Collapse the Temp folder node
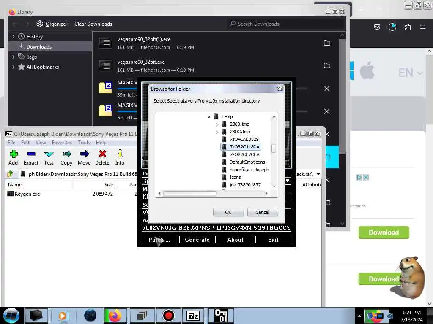The width and height of the screenshot is (433, 324). 209,117
